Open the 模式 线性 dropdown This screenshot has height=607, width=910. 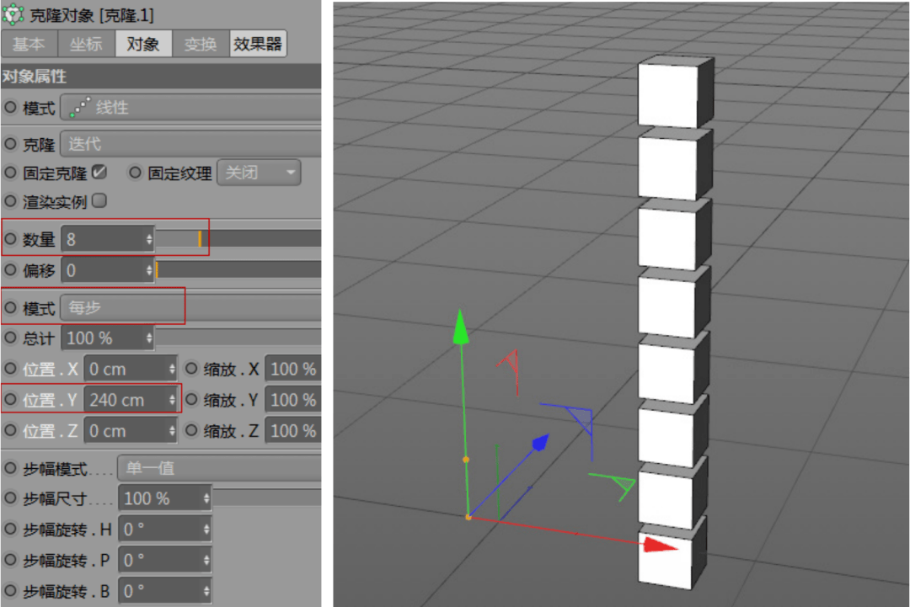tap(191, 107)
